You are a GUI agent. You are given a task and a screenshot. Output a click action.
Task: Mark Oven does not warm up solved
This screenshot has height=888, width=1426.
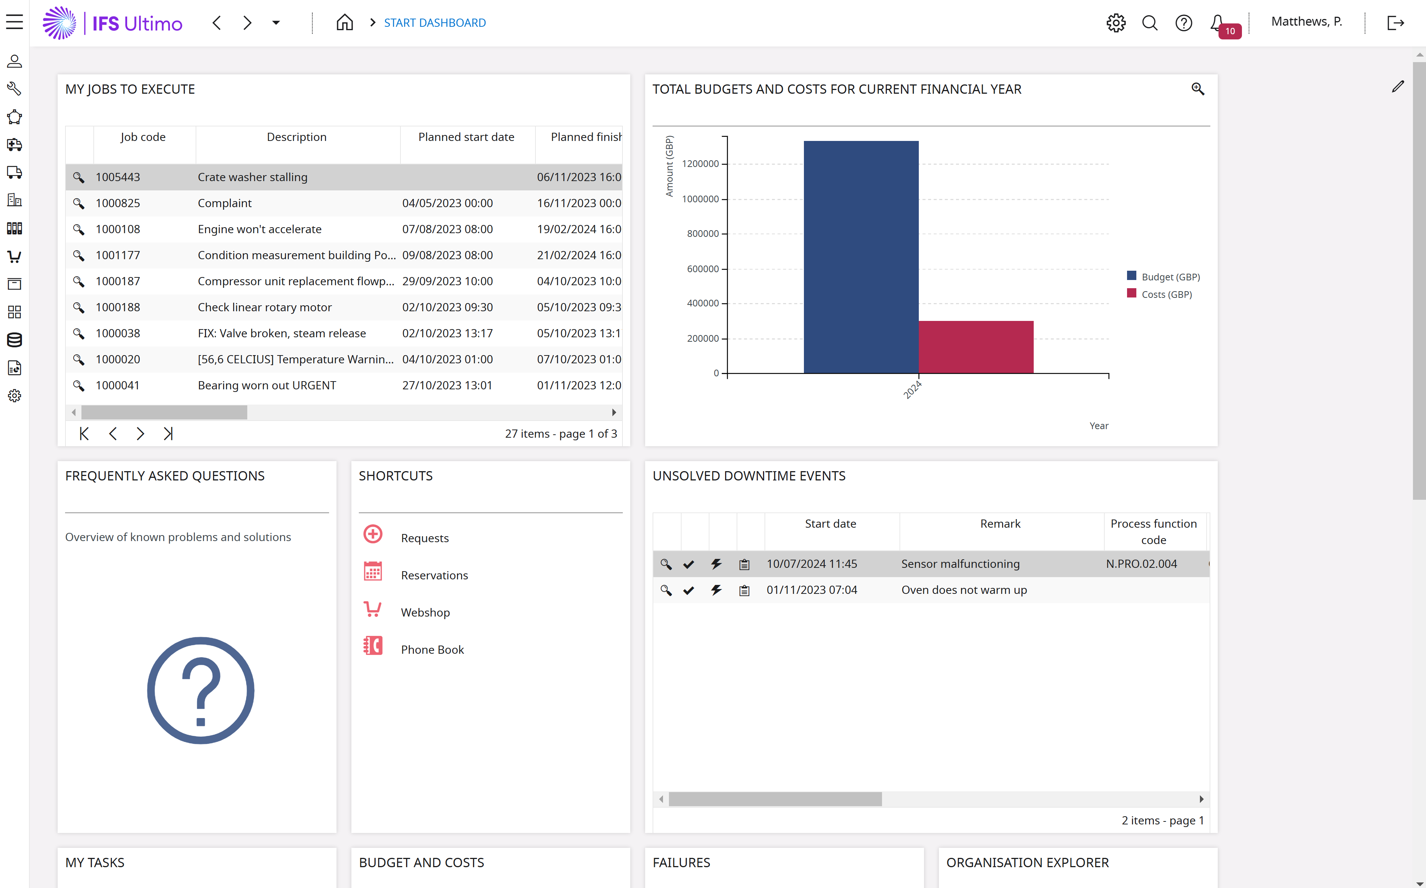(x=688, y=590)
